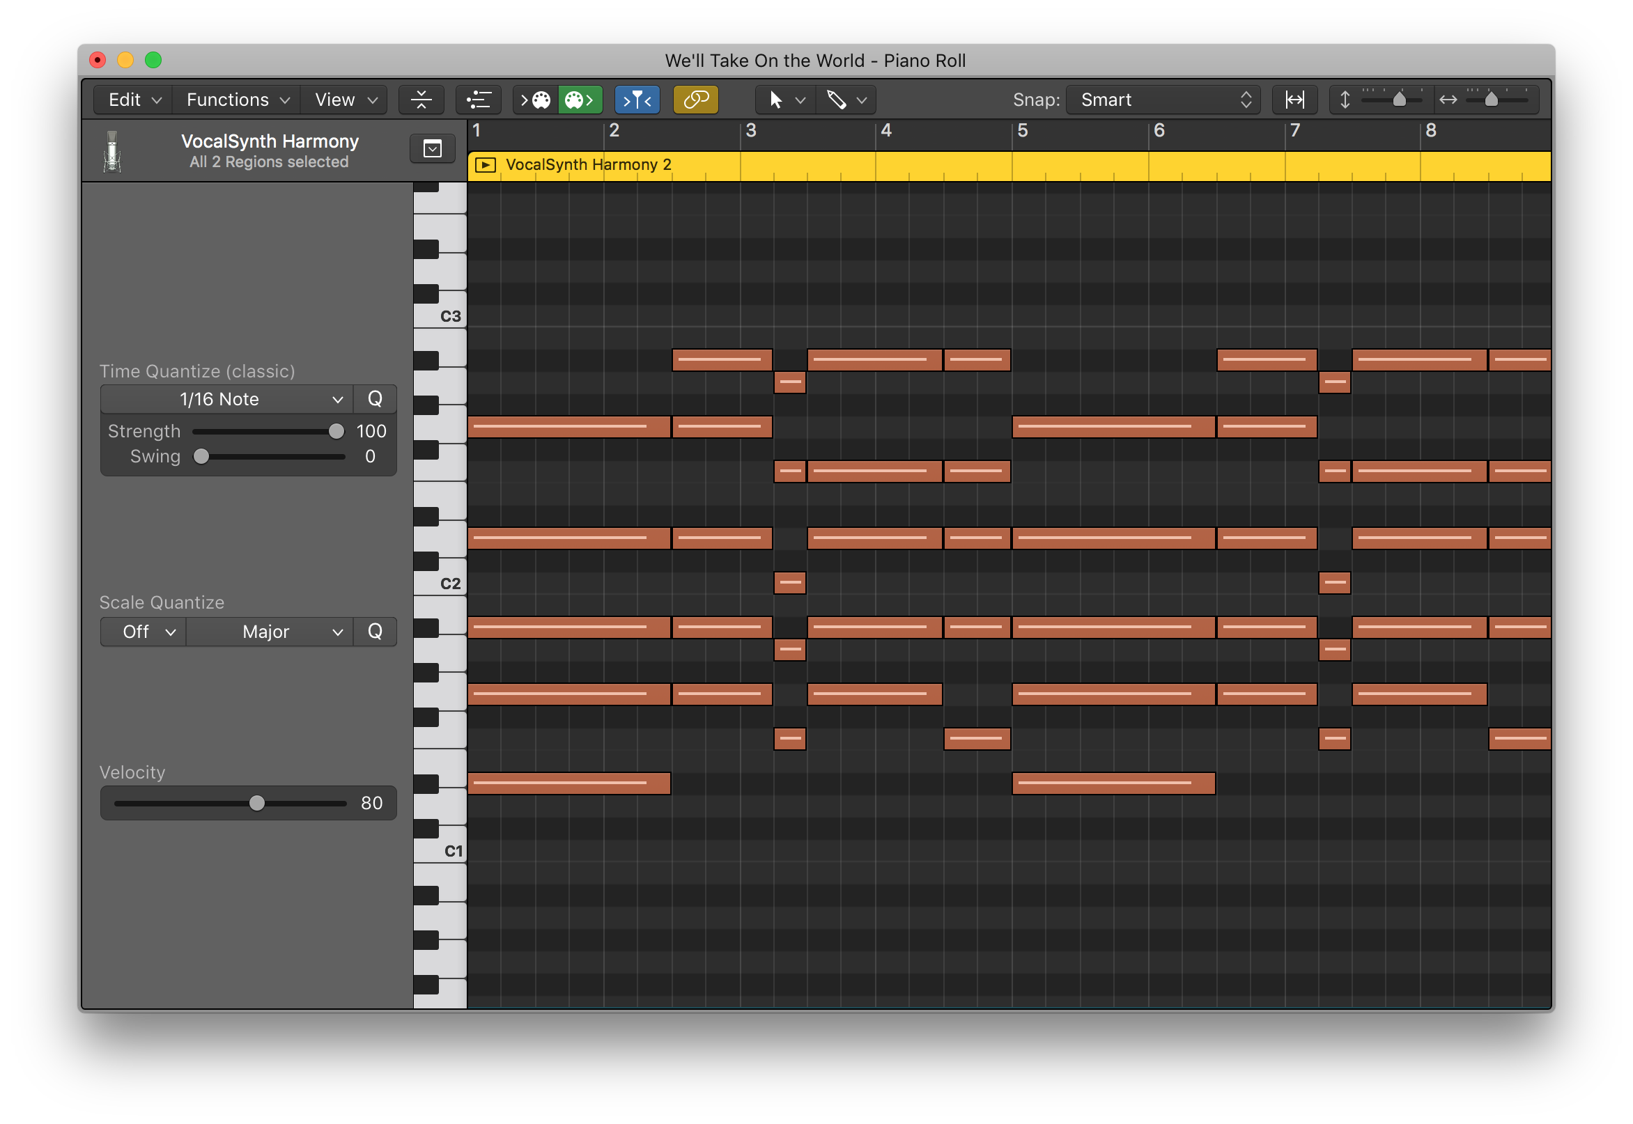Click the MIDI region link/chase tool
Screen dimensions: 1633x1124
click(696, 100)
